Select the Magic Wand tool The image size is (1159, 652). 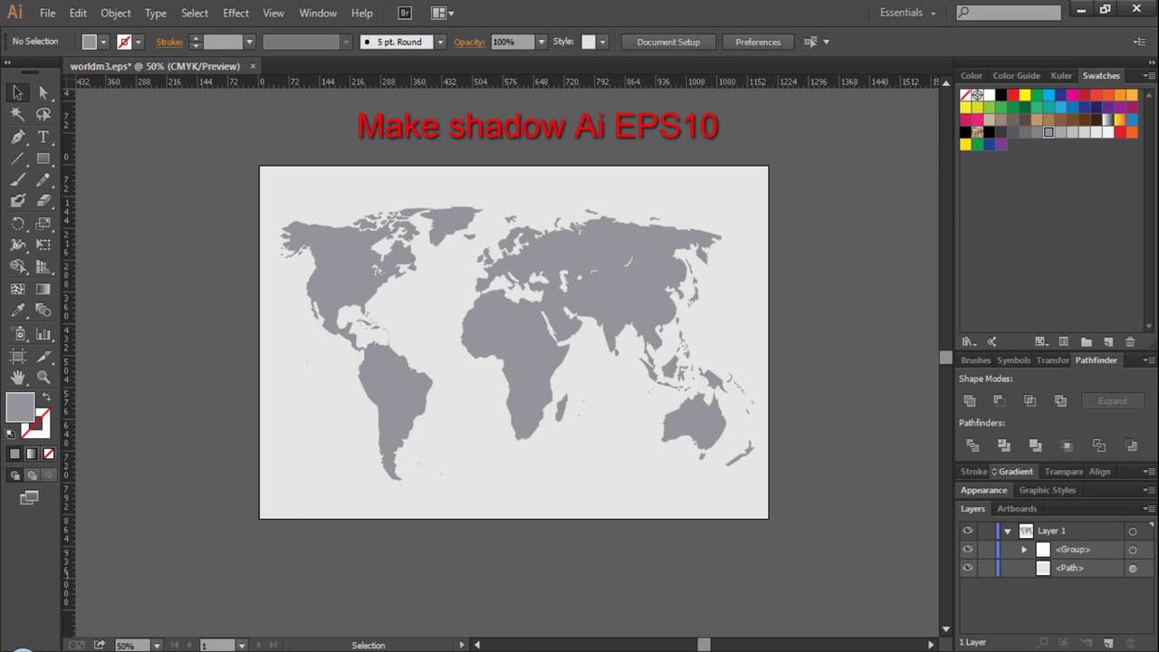[x=17, y=114]
